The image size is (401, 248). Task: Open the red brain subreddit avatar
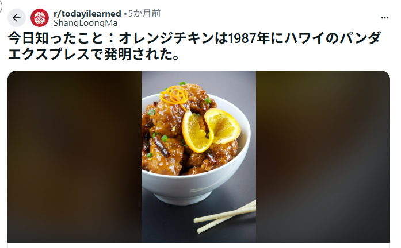pyautogui.click(x=40, y=18)
